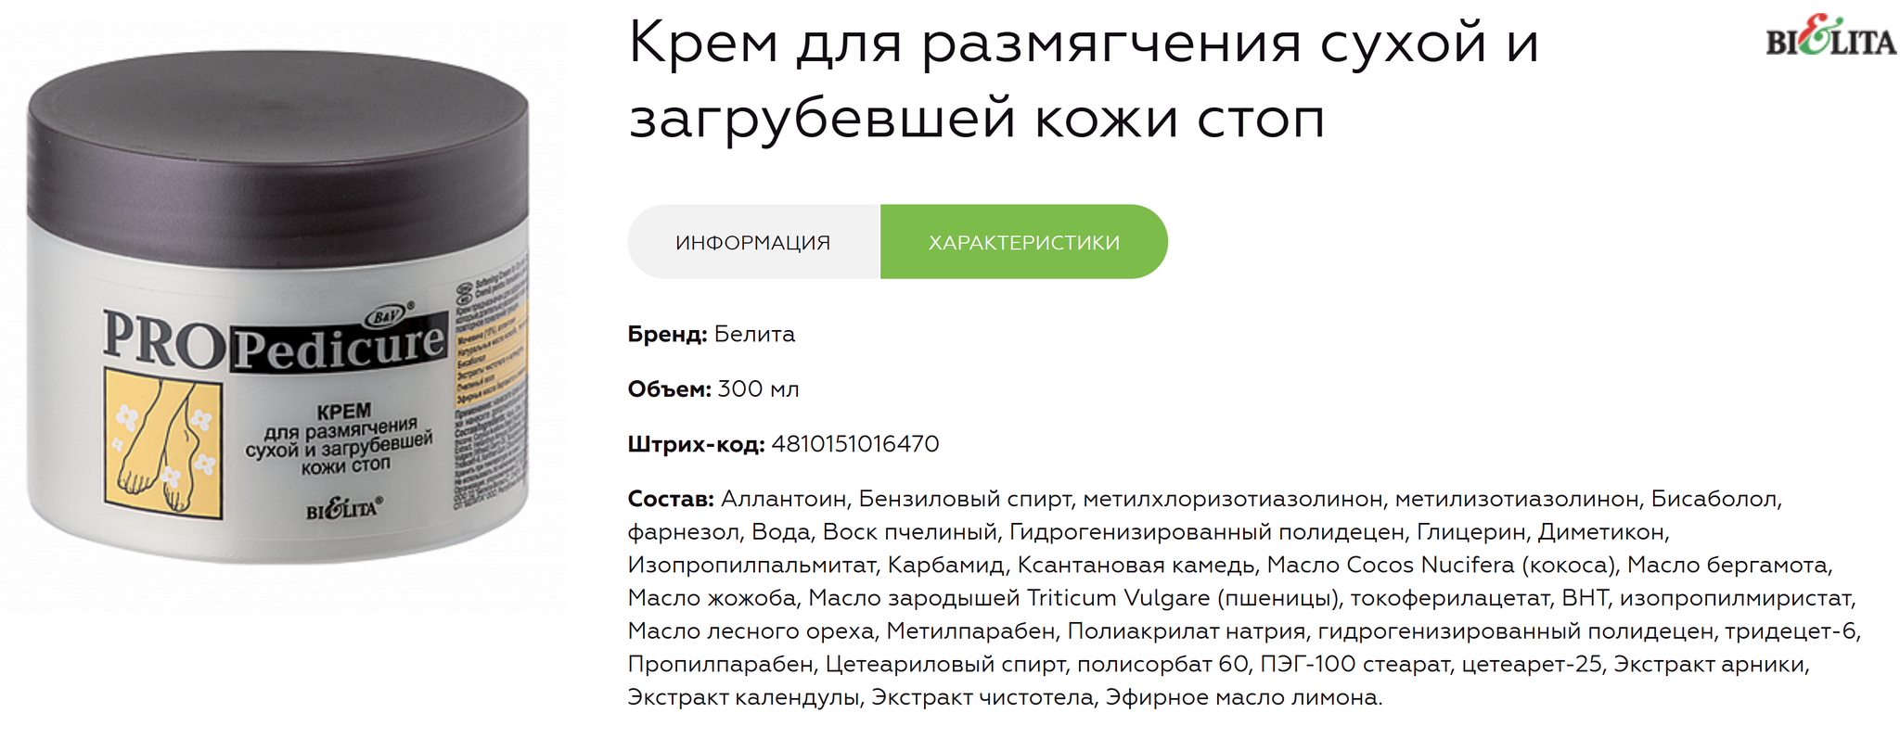The image size is (1900, 751).
Task: Click the Bielita logo in the top corner
Action: (x=1829, y=39)
